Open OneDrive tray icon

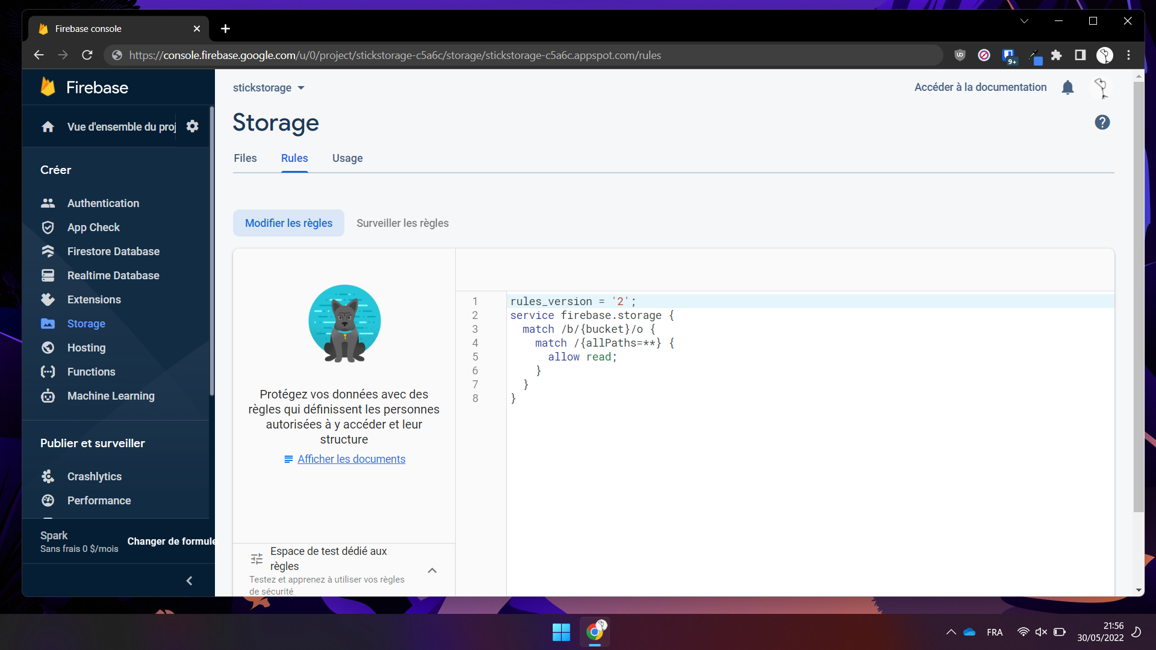click(969, 632)
